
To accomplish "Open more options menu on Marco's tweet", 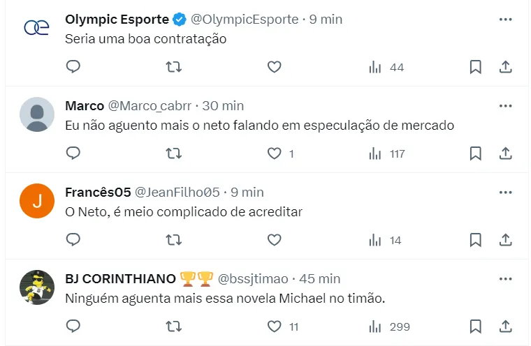I will pyautogui.click(x=505, y=106).
